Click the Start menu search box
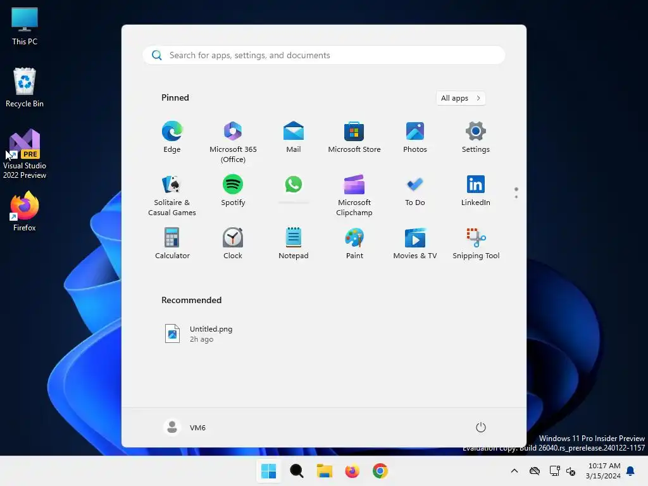 [x=324, y=56]
